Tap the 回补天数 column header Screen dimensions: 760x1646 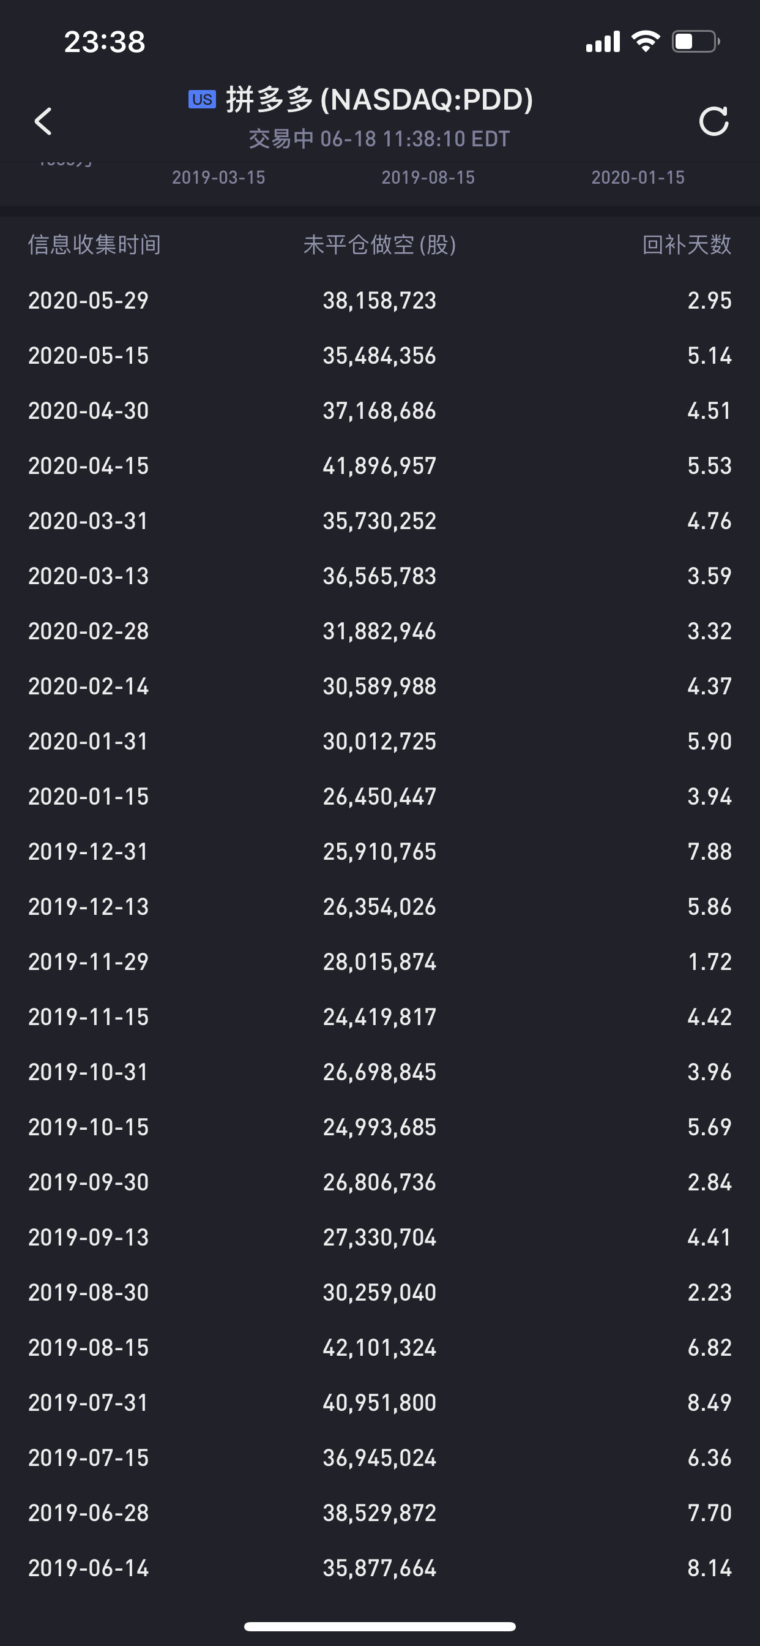tap(687, 245)
